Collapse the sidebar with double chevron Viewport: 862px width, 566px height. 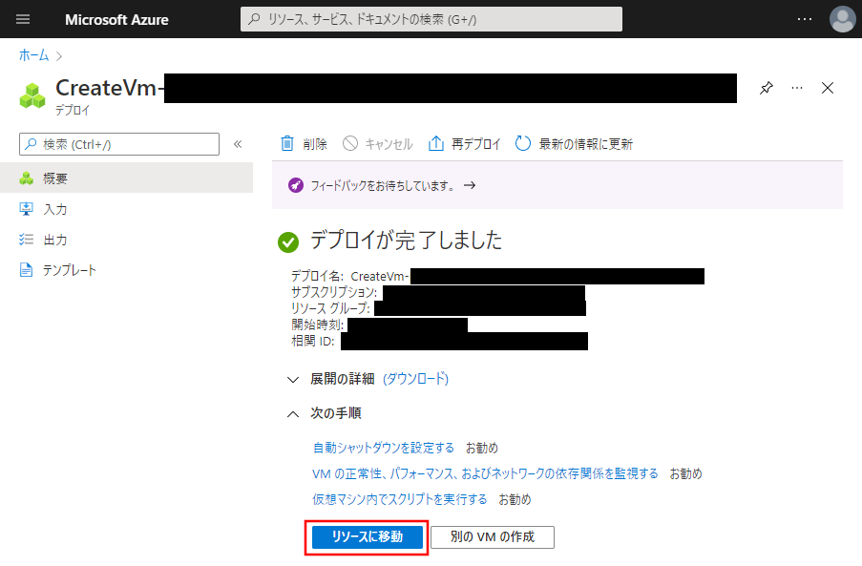[238, 144]
